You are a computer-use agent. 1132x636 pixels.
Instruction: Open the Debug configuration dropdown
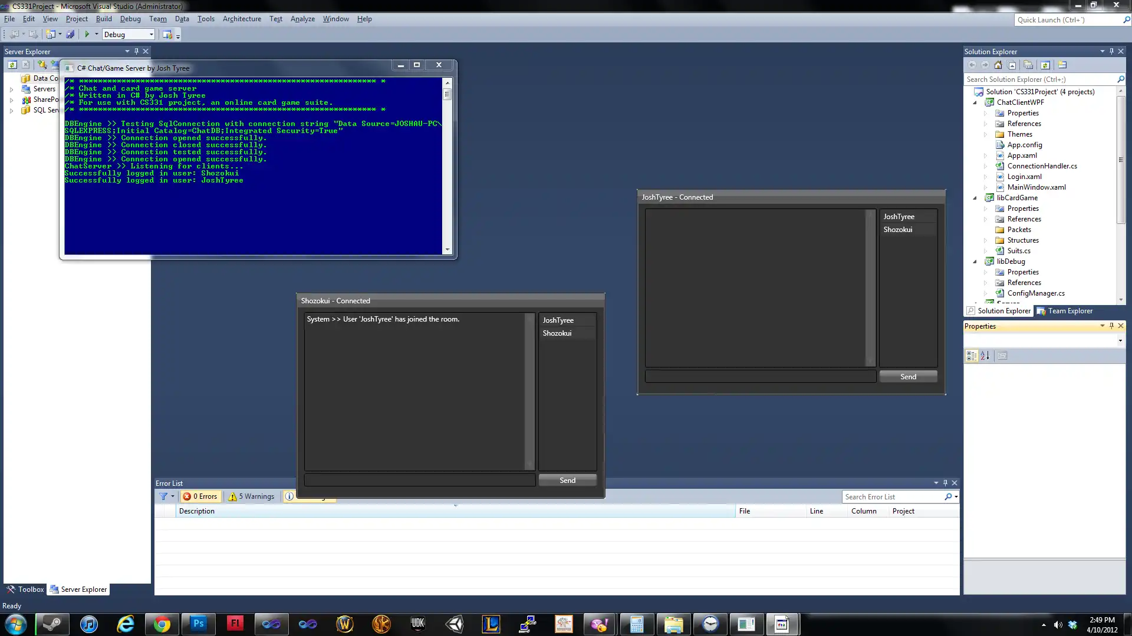tap(151, 34)
